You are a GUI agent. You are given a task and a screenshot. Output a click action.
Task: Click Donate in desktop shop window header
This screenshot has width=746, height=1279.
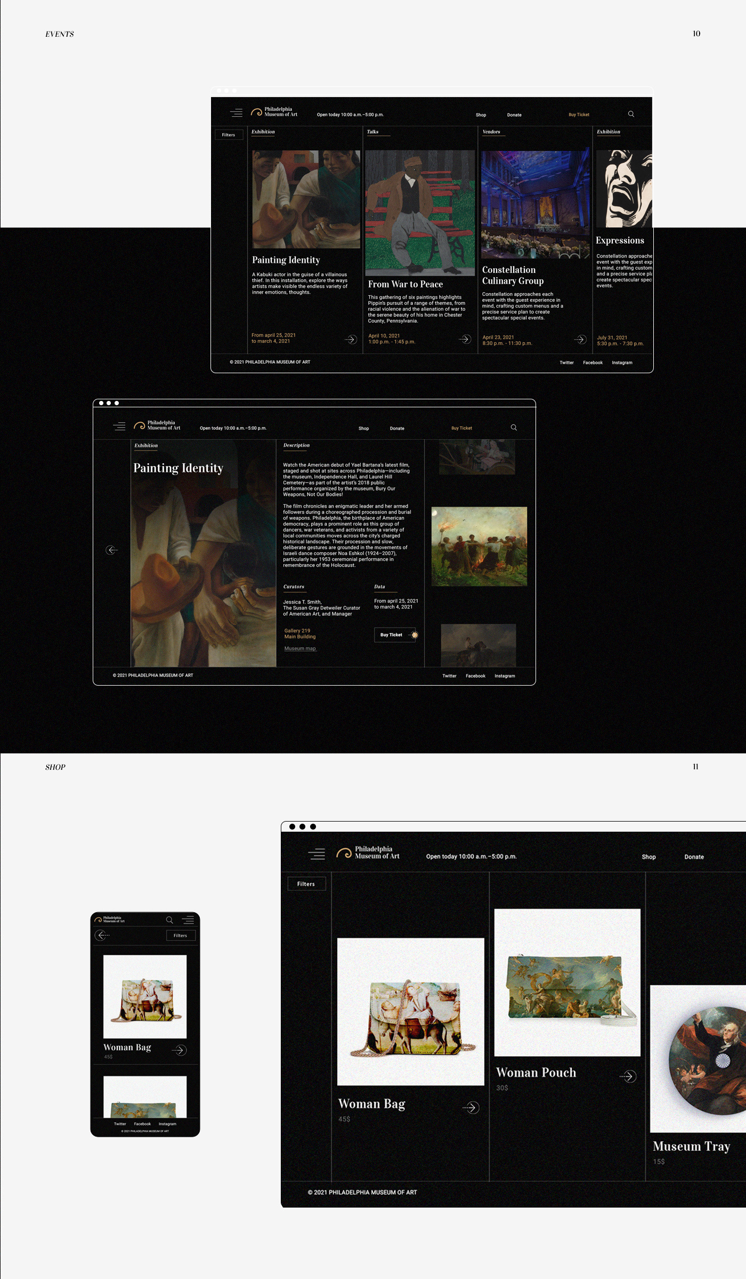[694, 857]
